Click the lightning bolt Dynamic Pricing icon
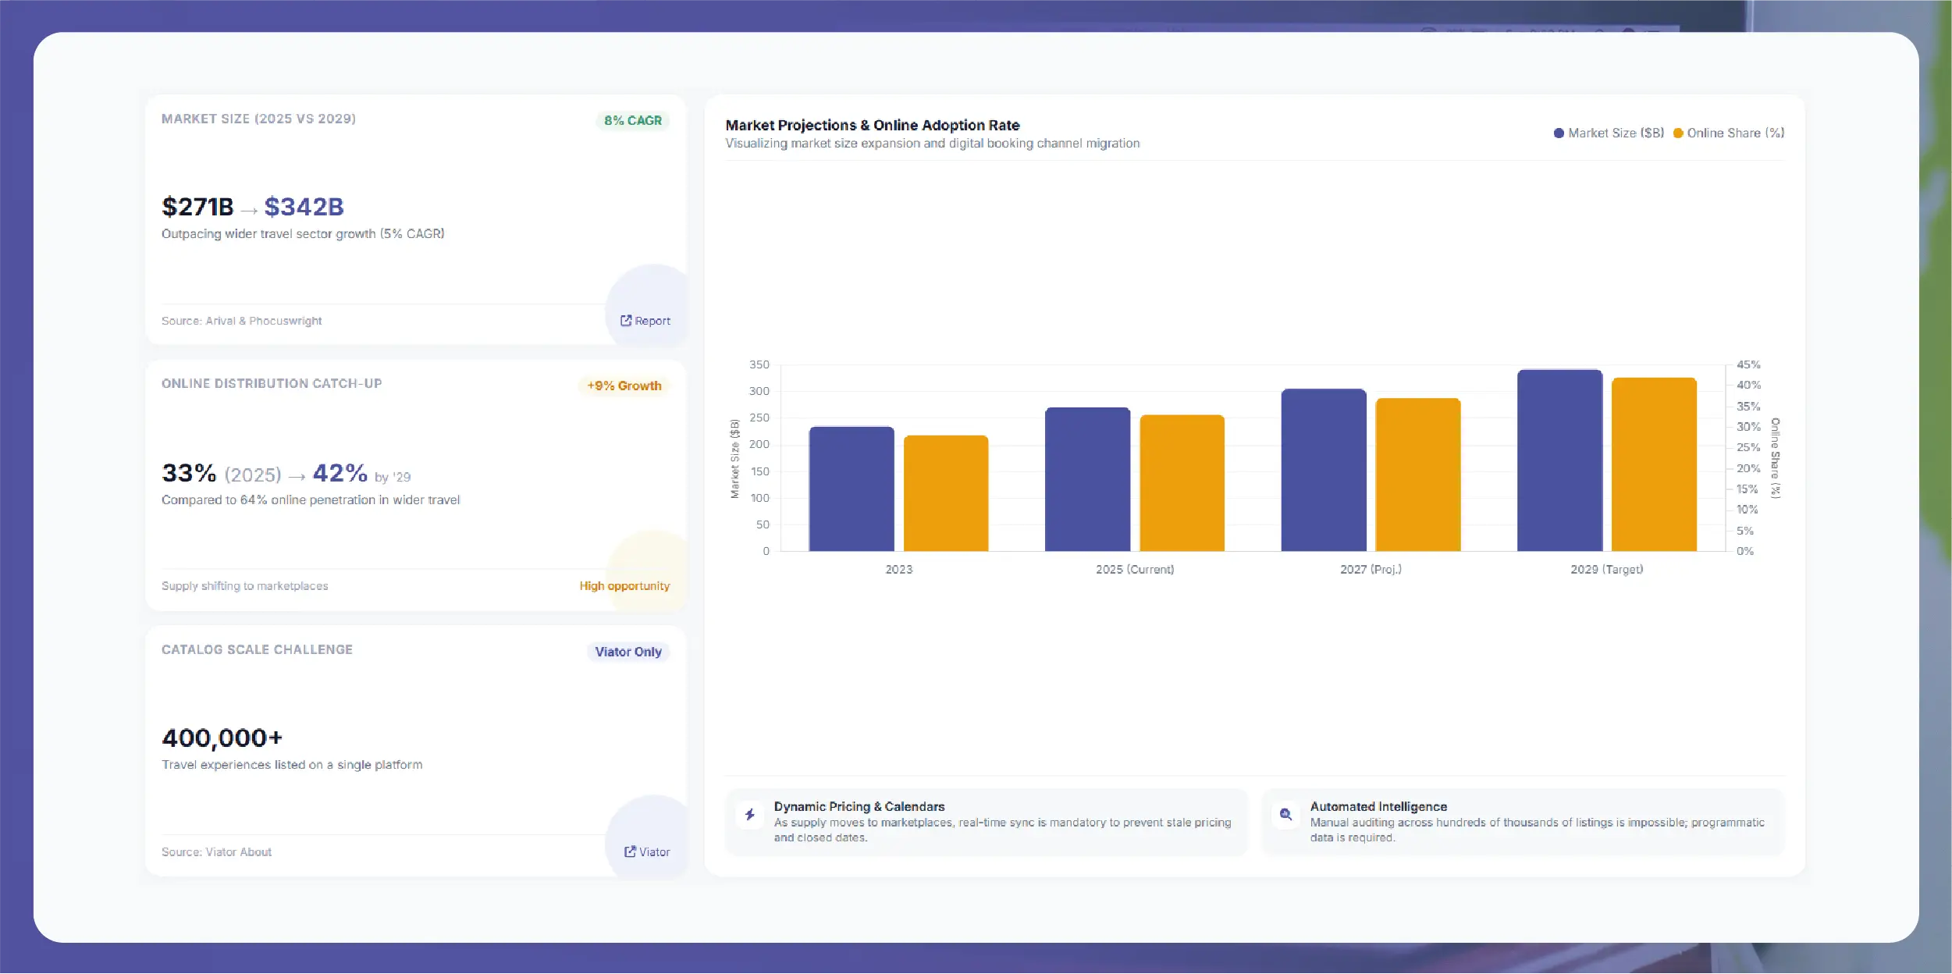The width and height of the screenshot is (1952, 974). [749, 815]
